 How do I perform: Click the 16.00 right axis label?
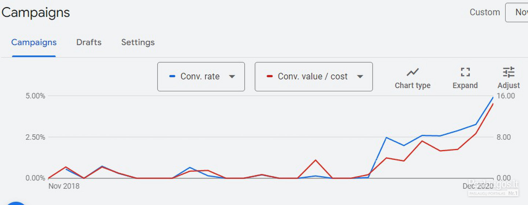[x=506, y=96]
